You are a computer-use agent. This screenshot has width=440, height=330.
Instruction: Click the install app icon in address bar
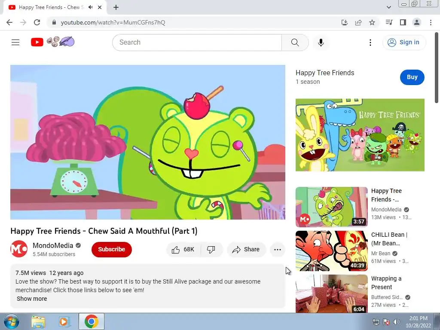[x=344, y=22]
